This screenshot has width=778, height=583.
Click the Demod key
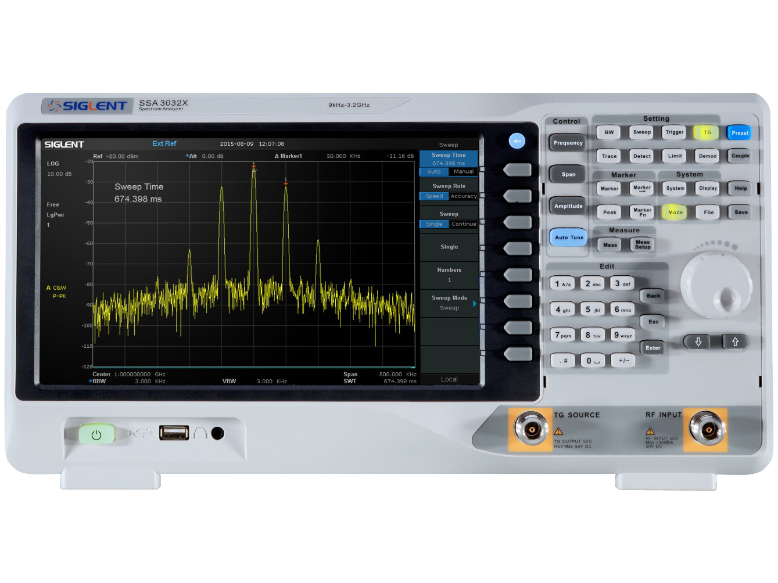(x=707, y=156)
